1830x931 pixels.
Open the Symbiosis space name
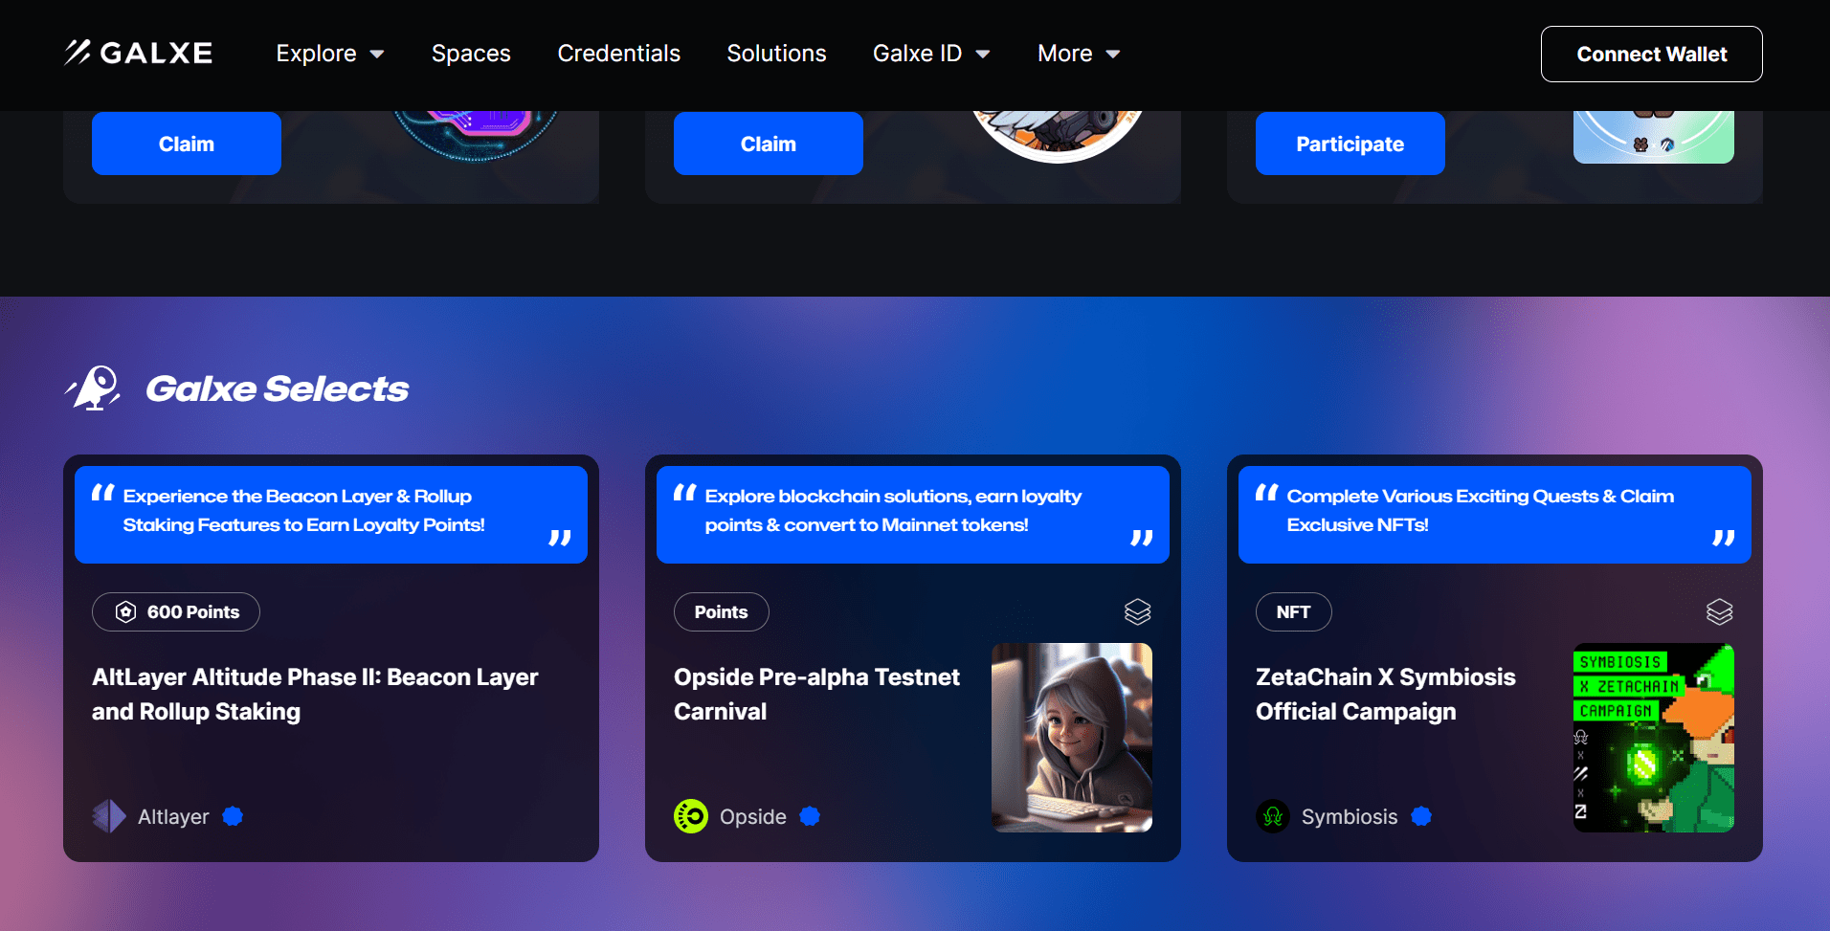(1350, 816)
